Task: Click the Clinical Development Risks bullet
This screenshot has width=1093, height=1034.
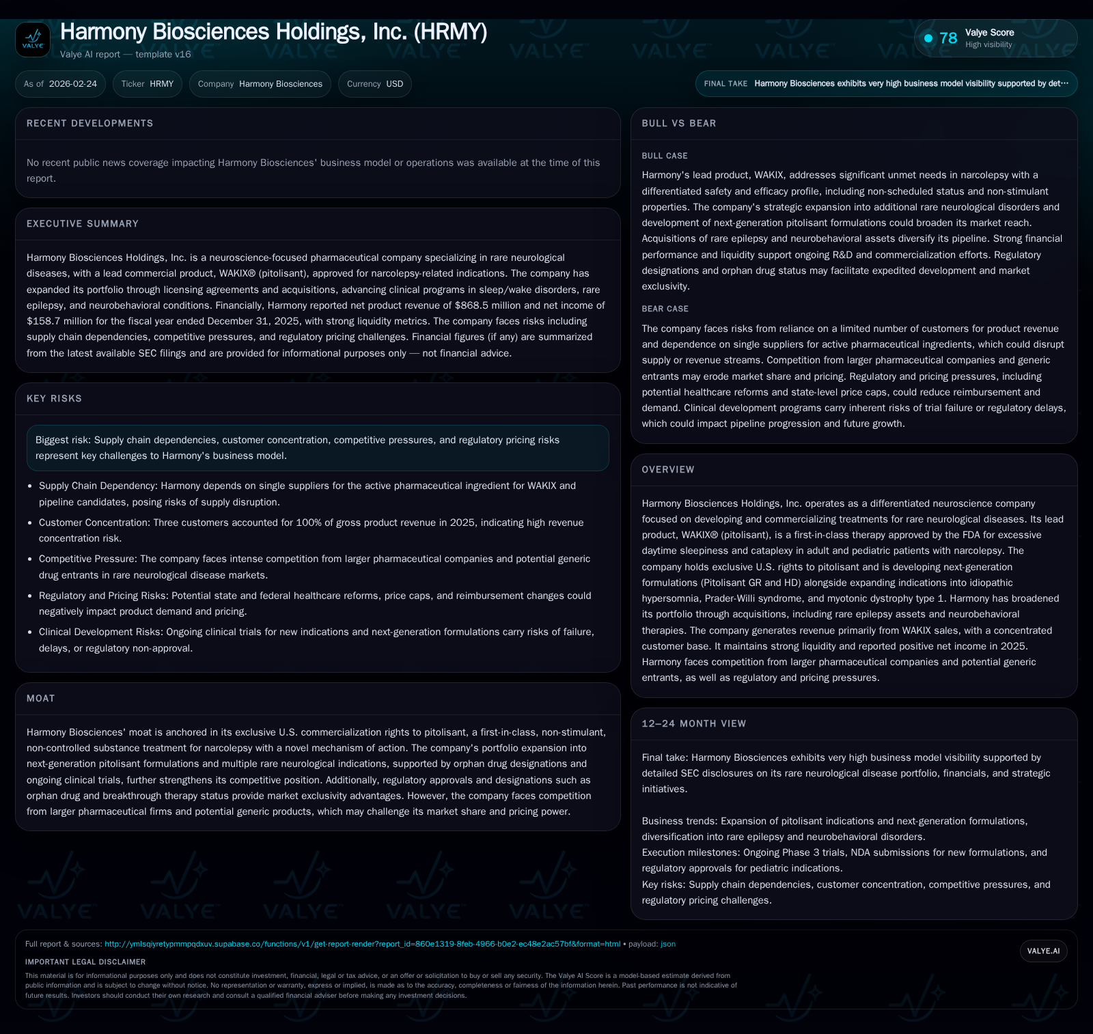Action: pos(317,640)
